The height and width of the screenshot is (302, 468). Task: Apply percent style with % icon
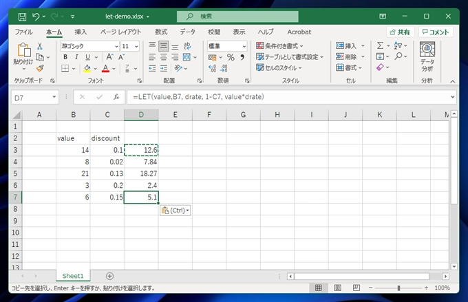coord(231,57)
